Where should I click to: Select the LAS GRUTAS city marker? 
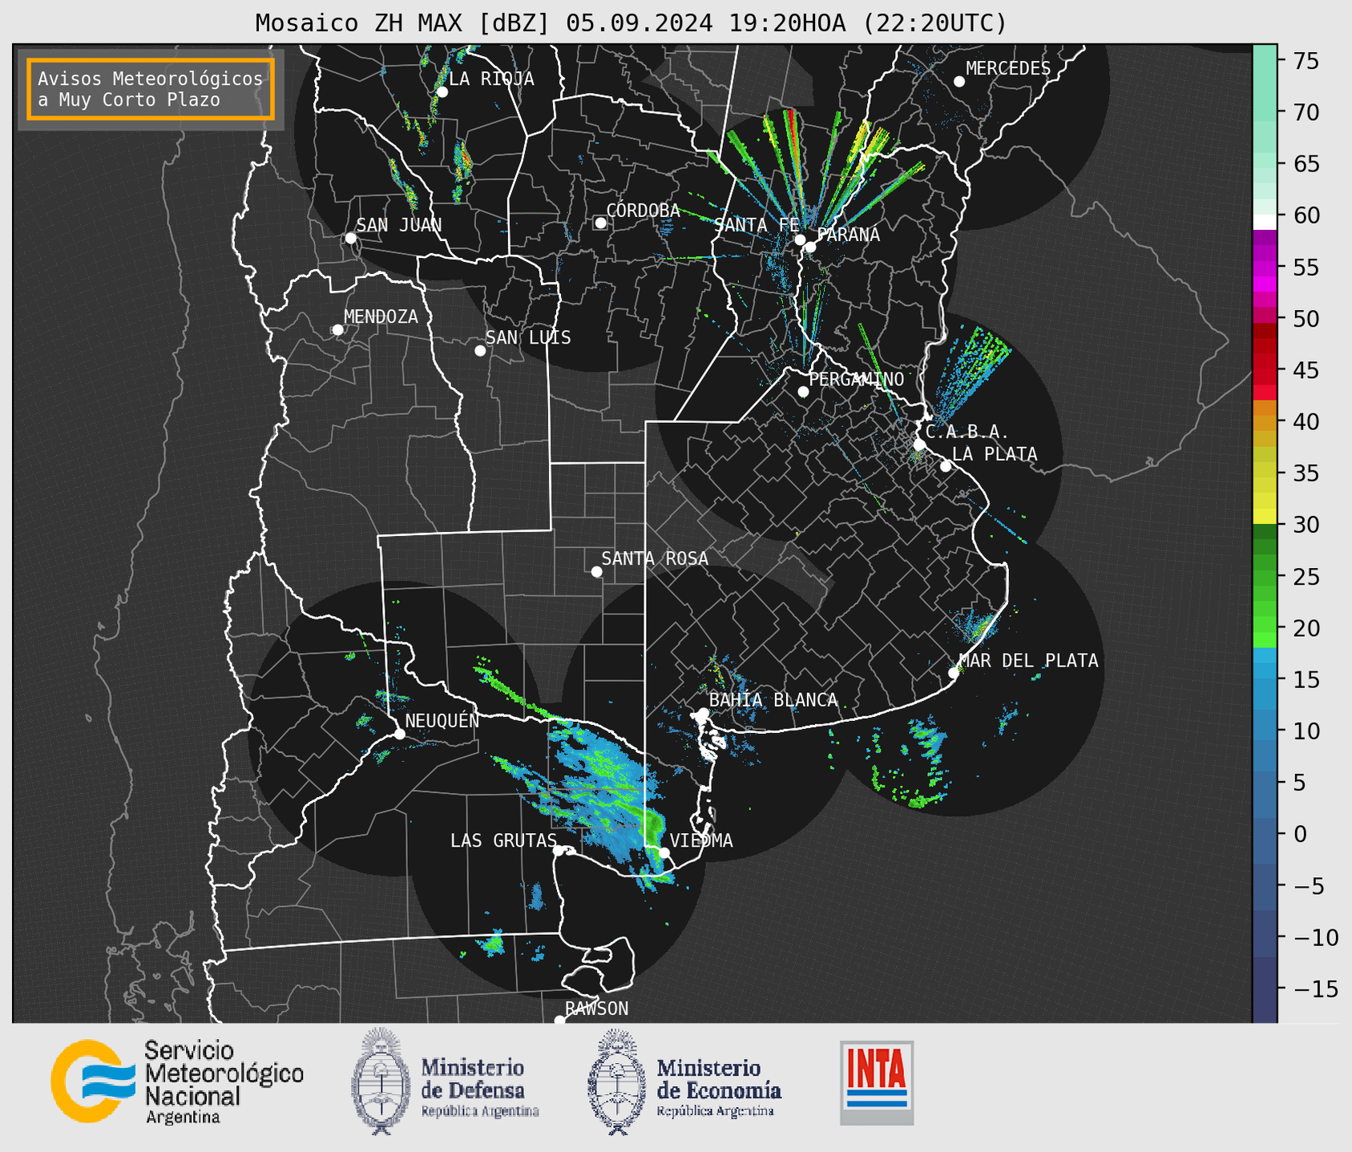(559, 851)
